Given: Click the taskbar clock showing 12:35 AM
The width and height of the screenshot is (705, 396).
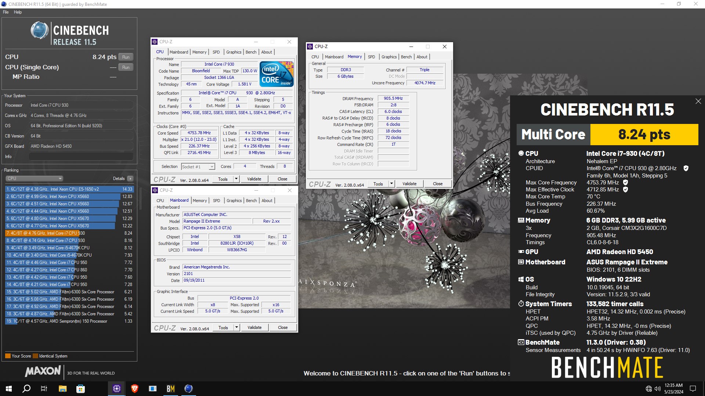Looking at the screenshot, I should click(x=673, y=389).
